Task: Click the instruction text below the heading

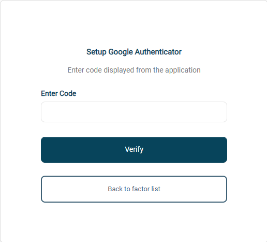Action: tap(134, 70)
